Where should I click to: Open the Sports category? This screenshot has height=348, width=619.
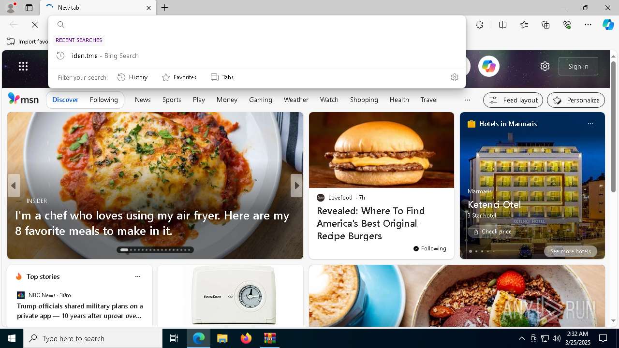click(x=172, y=100)
